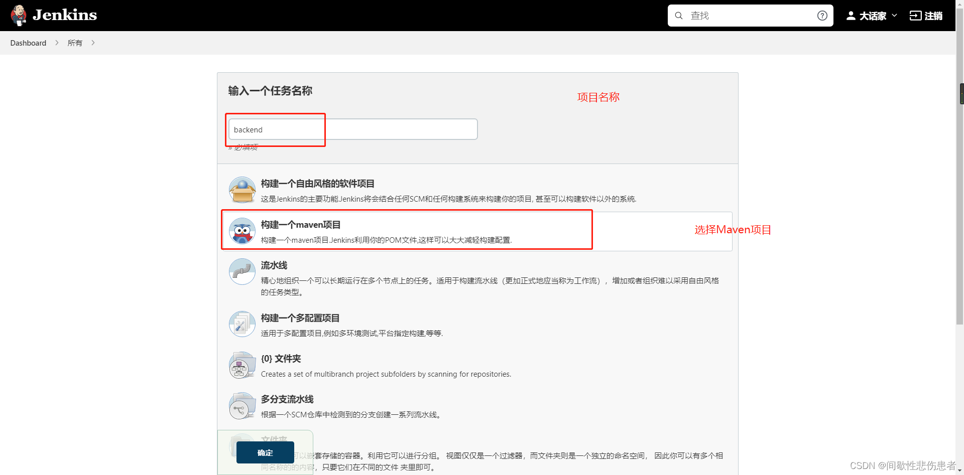Image resolution: width=964 pixels, height=475 pixels.
Task: Click the task name field containing backend
Action: [353, 129]
